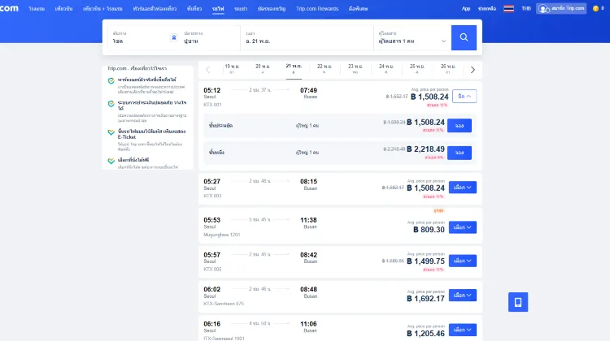
Task: Collapse the KTX 001 train options
Action: coord(464,96)
